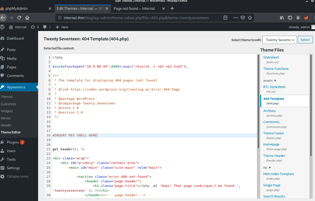Open Tools in the admin sidebar

tap(11, 159)
